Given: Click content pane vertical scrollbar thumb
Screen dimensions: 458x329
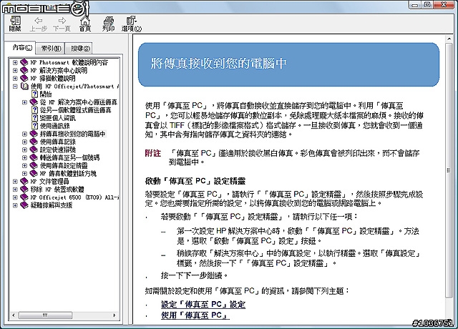Looking at the screenshot, I should 449,170.
